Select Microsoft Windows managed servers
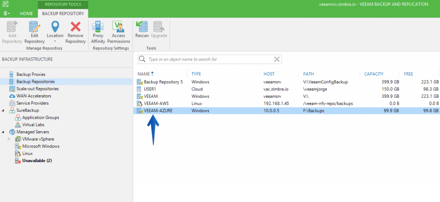 pos(41,146)
